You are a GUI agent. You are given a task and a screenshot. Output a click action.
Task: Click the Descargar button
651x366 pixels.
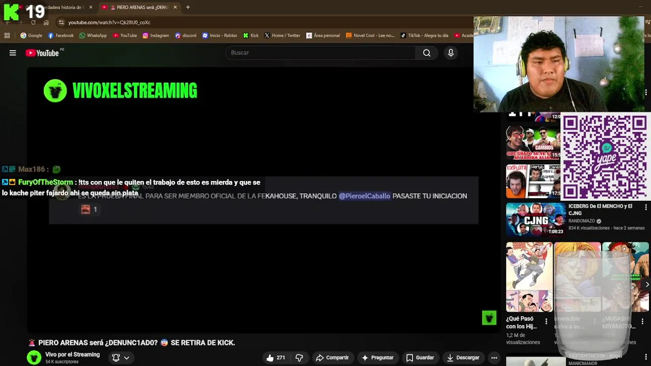tap(463, 358)
